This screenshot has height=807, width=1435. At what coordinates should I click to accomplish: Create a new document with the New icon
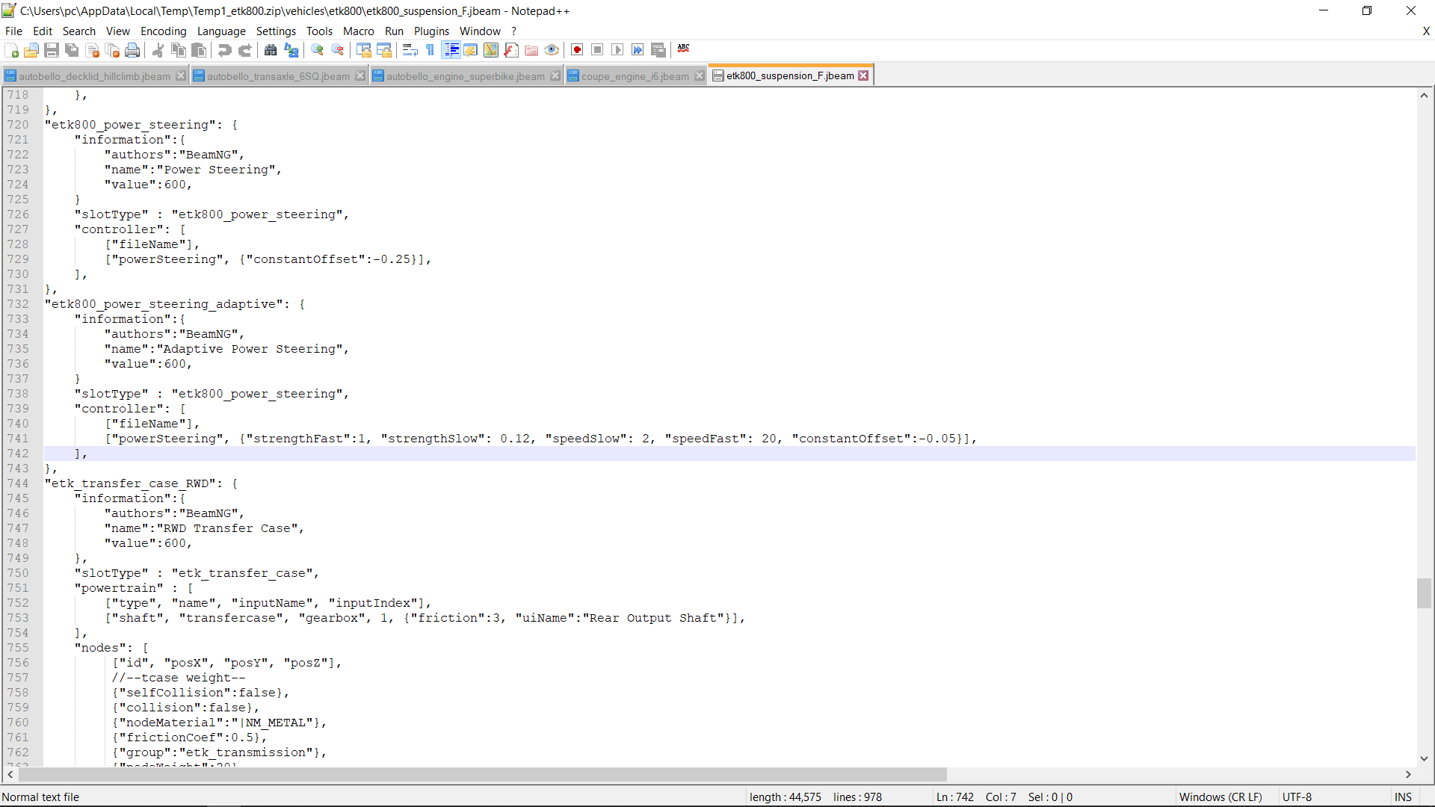coord(11,50)
